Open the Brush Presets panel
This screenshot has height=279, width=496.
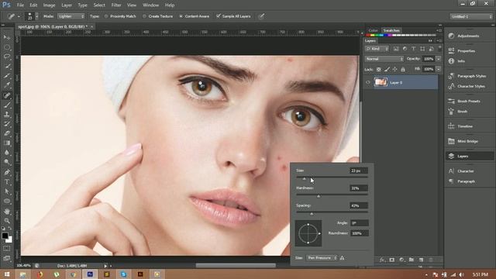point(470,102)
